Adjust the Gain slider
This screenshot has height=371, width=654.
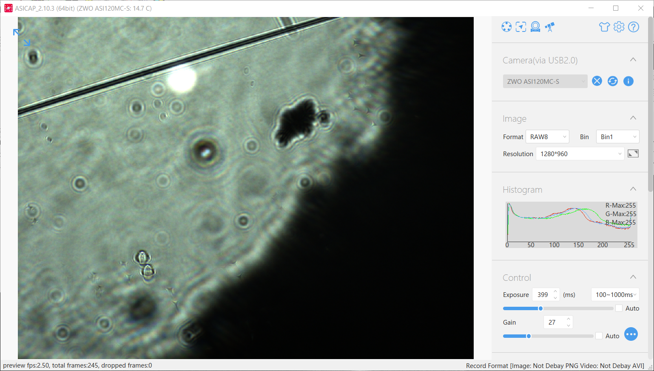548,336
